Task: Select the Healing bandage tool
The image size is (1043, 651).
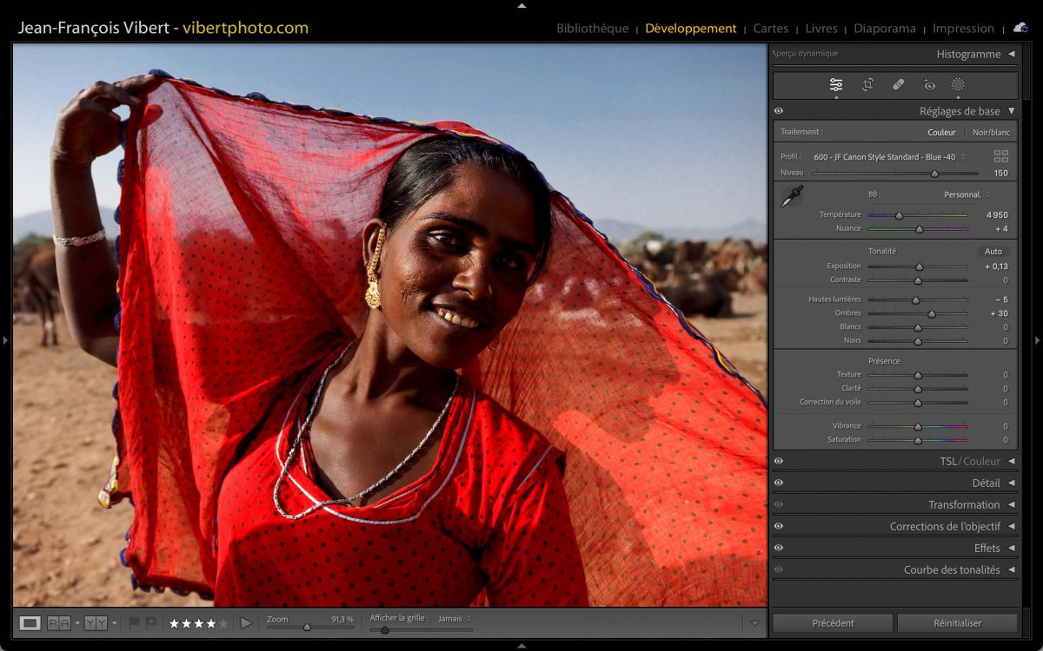Action: [x=899, y=84]
